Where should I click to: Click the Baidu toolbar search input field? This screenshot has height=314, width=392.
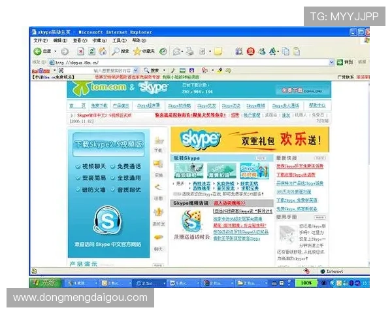98,71
